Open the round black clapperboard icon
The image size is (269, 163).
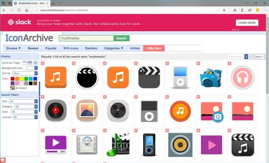87,78
